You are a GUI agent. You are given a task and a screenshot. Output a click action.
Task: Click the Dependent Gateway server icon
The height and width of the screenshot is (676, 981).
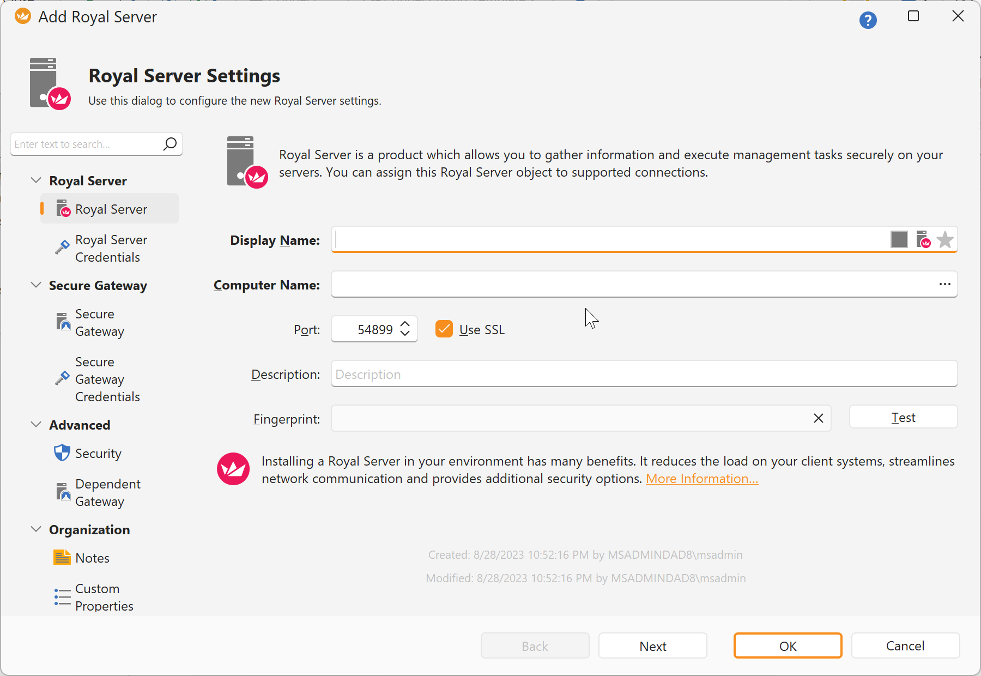[63, 492]
